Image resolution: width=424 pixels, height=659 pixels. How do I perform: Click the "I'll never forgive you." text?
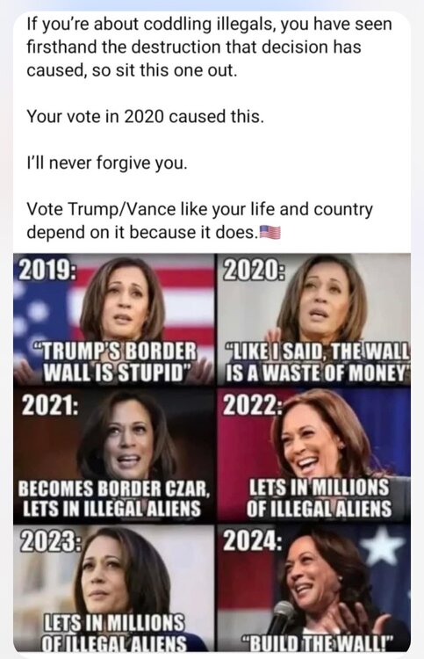[106, 163]
